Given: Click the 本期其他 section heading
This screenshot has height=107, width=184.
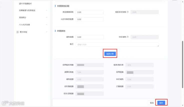Looking at the screenshot, I should pyautogui.click(x=61, y=31).
